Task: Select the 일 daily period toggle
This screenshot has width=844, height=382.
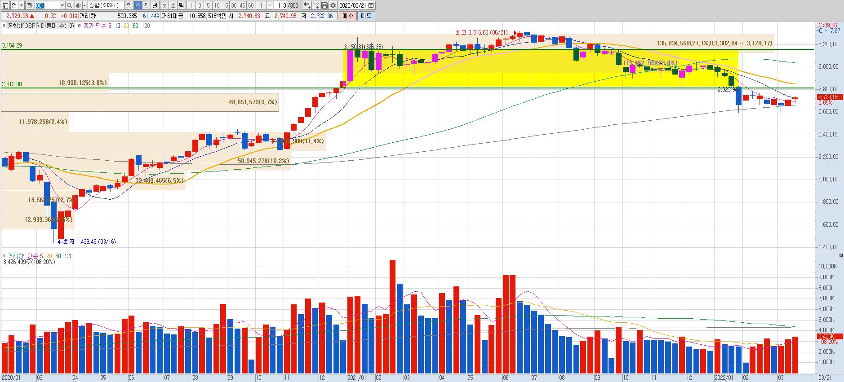Action: [129, 5]
